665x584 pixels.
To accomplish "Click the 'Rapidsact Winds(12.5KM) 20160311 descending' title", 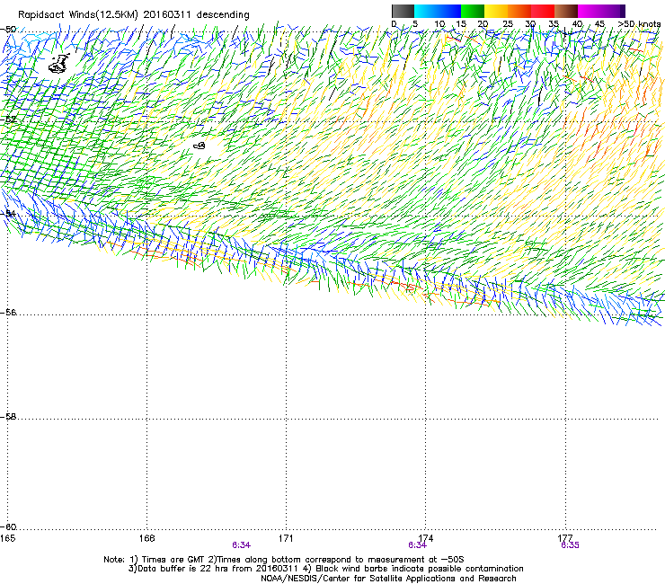I will pyautogui.click(x=134, y=15).
